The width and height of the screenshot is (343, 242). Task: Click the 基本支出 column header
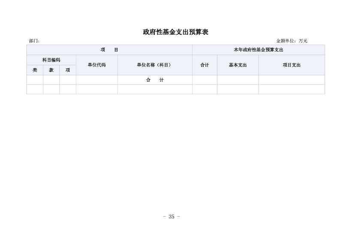tap(238, 65)
